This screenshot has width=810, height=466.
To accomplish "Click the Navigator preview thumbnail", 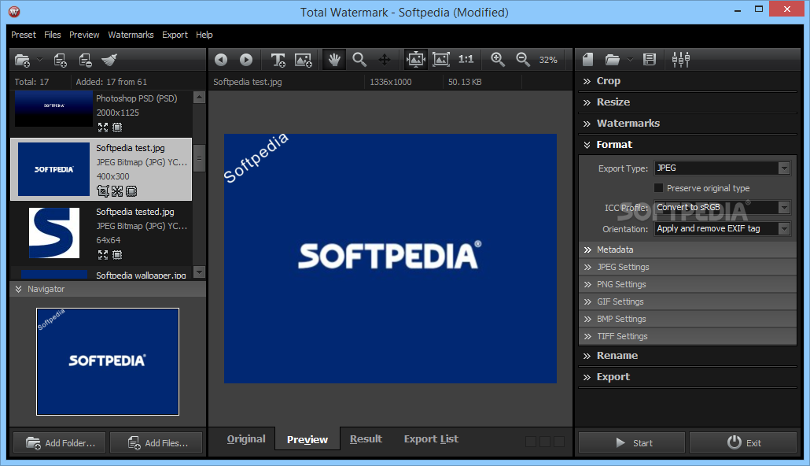I will [x=108, y=361].
